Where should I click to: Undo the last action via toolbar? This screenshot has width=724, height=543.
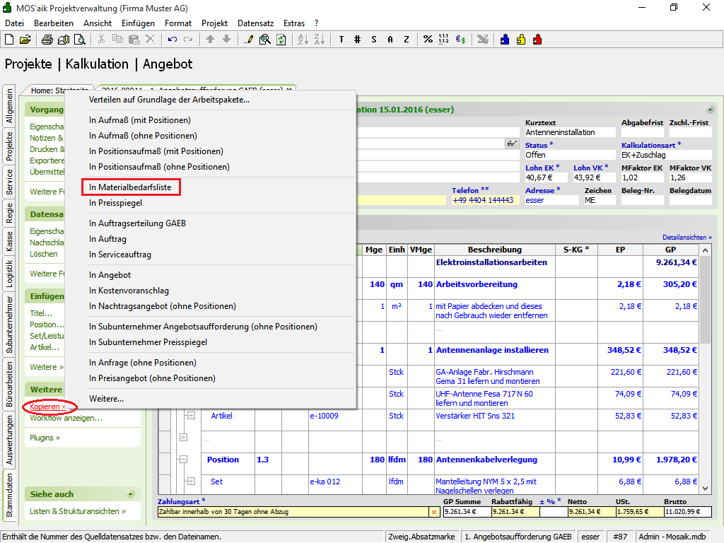[x=171, y=40]
